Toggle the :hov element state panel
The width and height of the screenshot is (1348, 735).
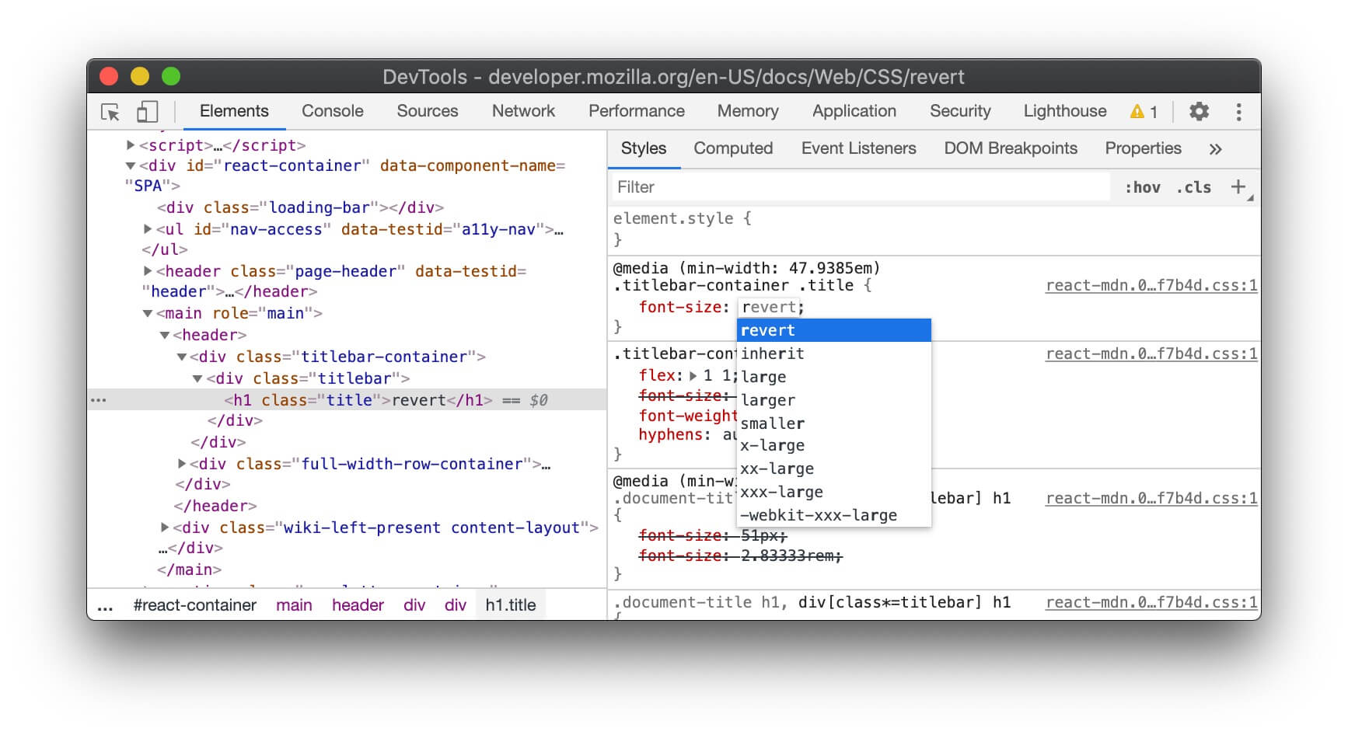[1142, 187]
